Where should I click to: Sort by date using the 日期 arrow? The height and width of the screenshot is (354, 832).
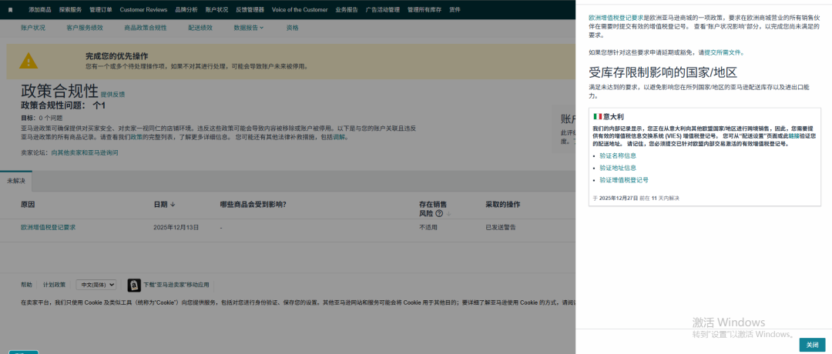[172, 205]
